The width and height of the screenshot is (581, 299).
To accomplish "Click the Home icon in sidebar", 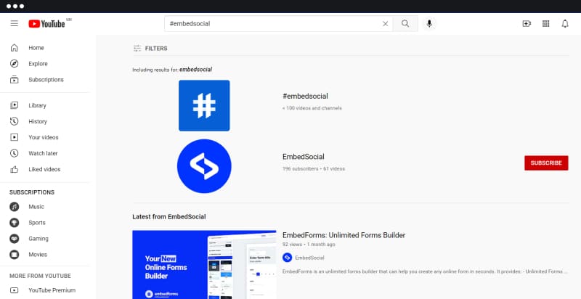I will 14,48.
